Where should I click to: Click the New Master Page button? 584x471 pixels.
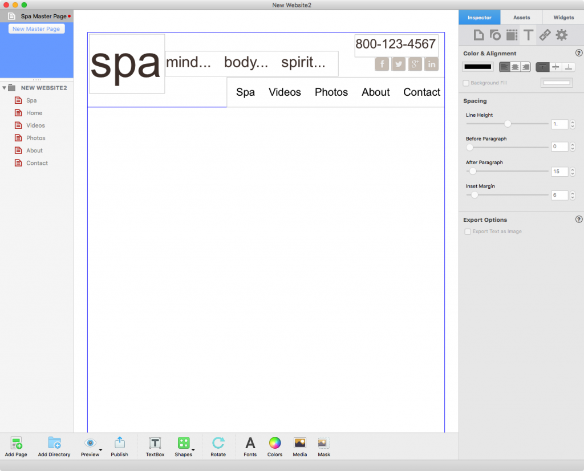[x=36, y=29]
